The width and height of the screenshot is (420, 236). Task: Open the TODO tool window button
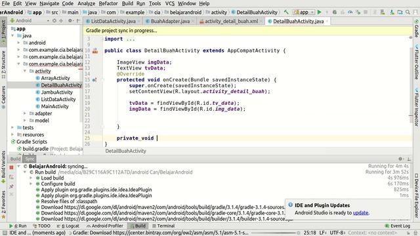point(41,226)
